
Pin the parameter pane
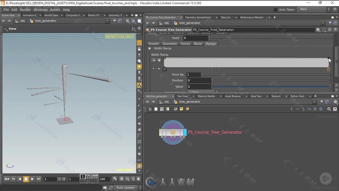tap(330, 23)
